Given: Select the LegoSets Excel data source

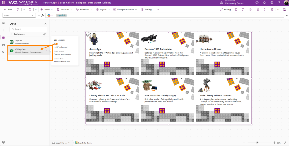Looking at the screenshot, I should coord(29,42).
